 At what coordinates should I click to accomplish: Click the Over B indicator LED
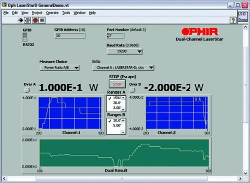coord(132,90)
